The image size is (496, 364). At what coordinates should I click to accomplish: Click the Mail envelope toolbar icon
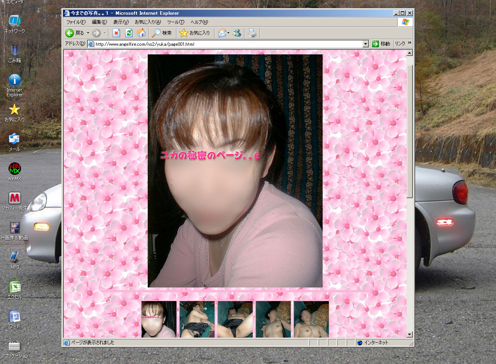[222, 33]
